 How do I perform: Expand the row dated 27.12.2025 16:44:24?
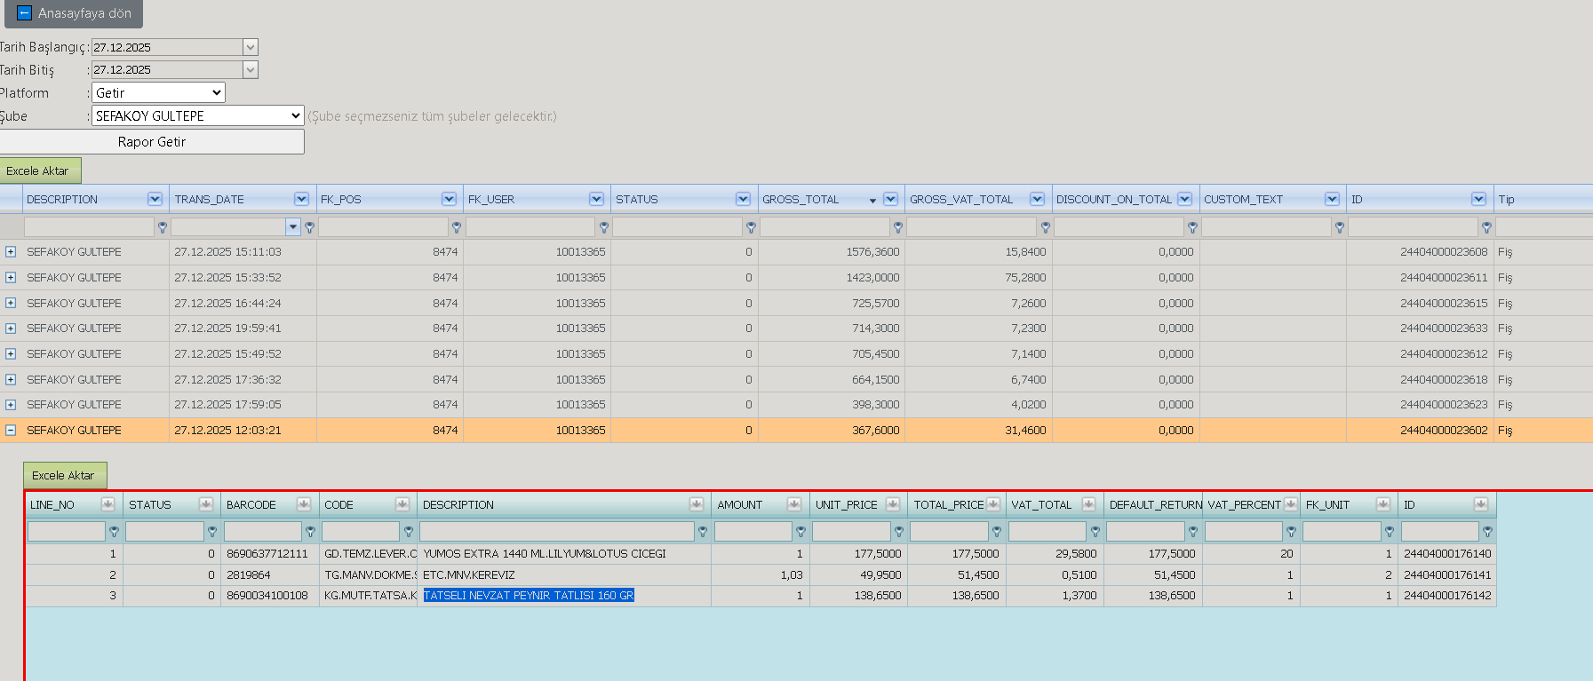coord(11,303)
